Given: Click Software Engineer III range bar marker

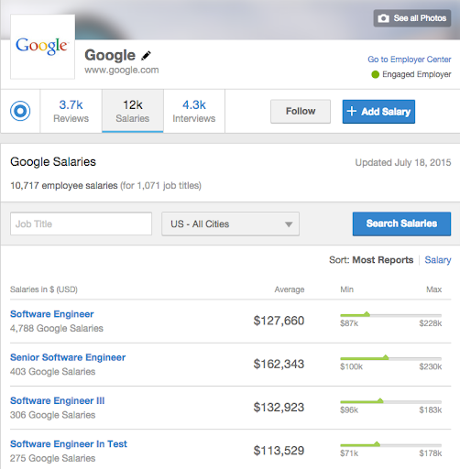Looking at the screenshot, I should tap(380, 400).
